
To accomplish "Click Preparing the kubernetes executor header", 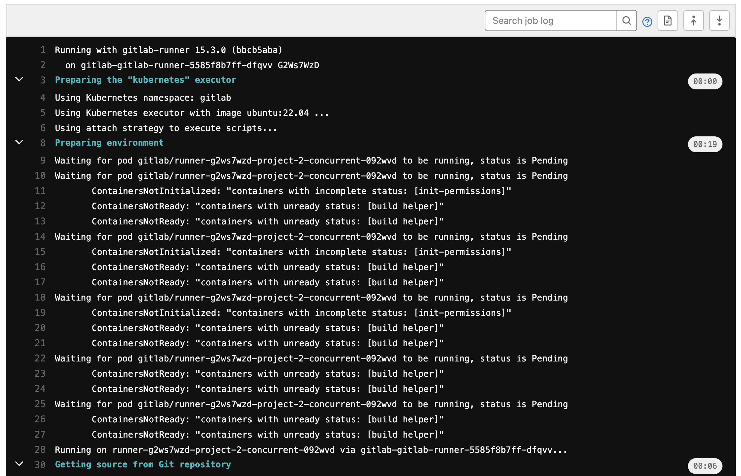I will point(145,80).
